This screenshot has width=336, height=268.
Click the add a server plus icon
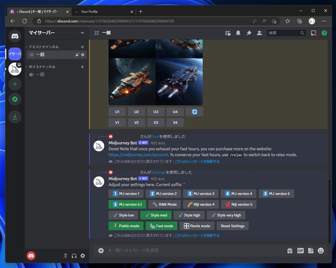point(15,84)
